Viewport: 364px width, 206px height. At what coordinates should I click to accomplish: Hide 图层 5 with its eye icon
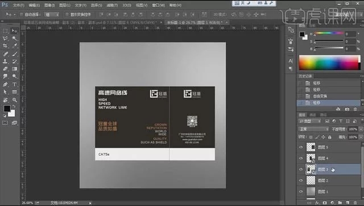[x=301, y=147]
